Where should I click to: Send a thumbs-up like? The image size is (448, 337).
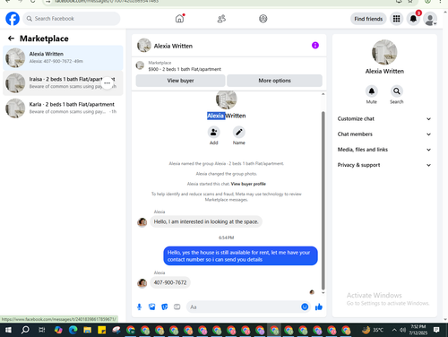pos(319,307)
